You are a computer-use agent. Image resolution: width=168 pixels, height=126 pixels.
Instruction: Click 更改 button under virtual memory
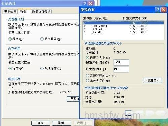pyautogui.click(x=73, y=99)
